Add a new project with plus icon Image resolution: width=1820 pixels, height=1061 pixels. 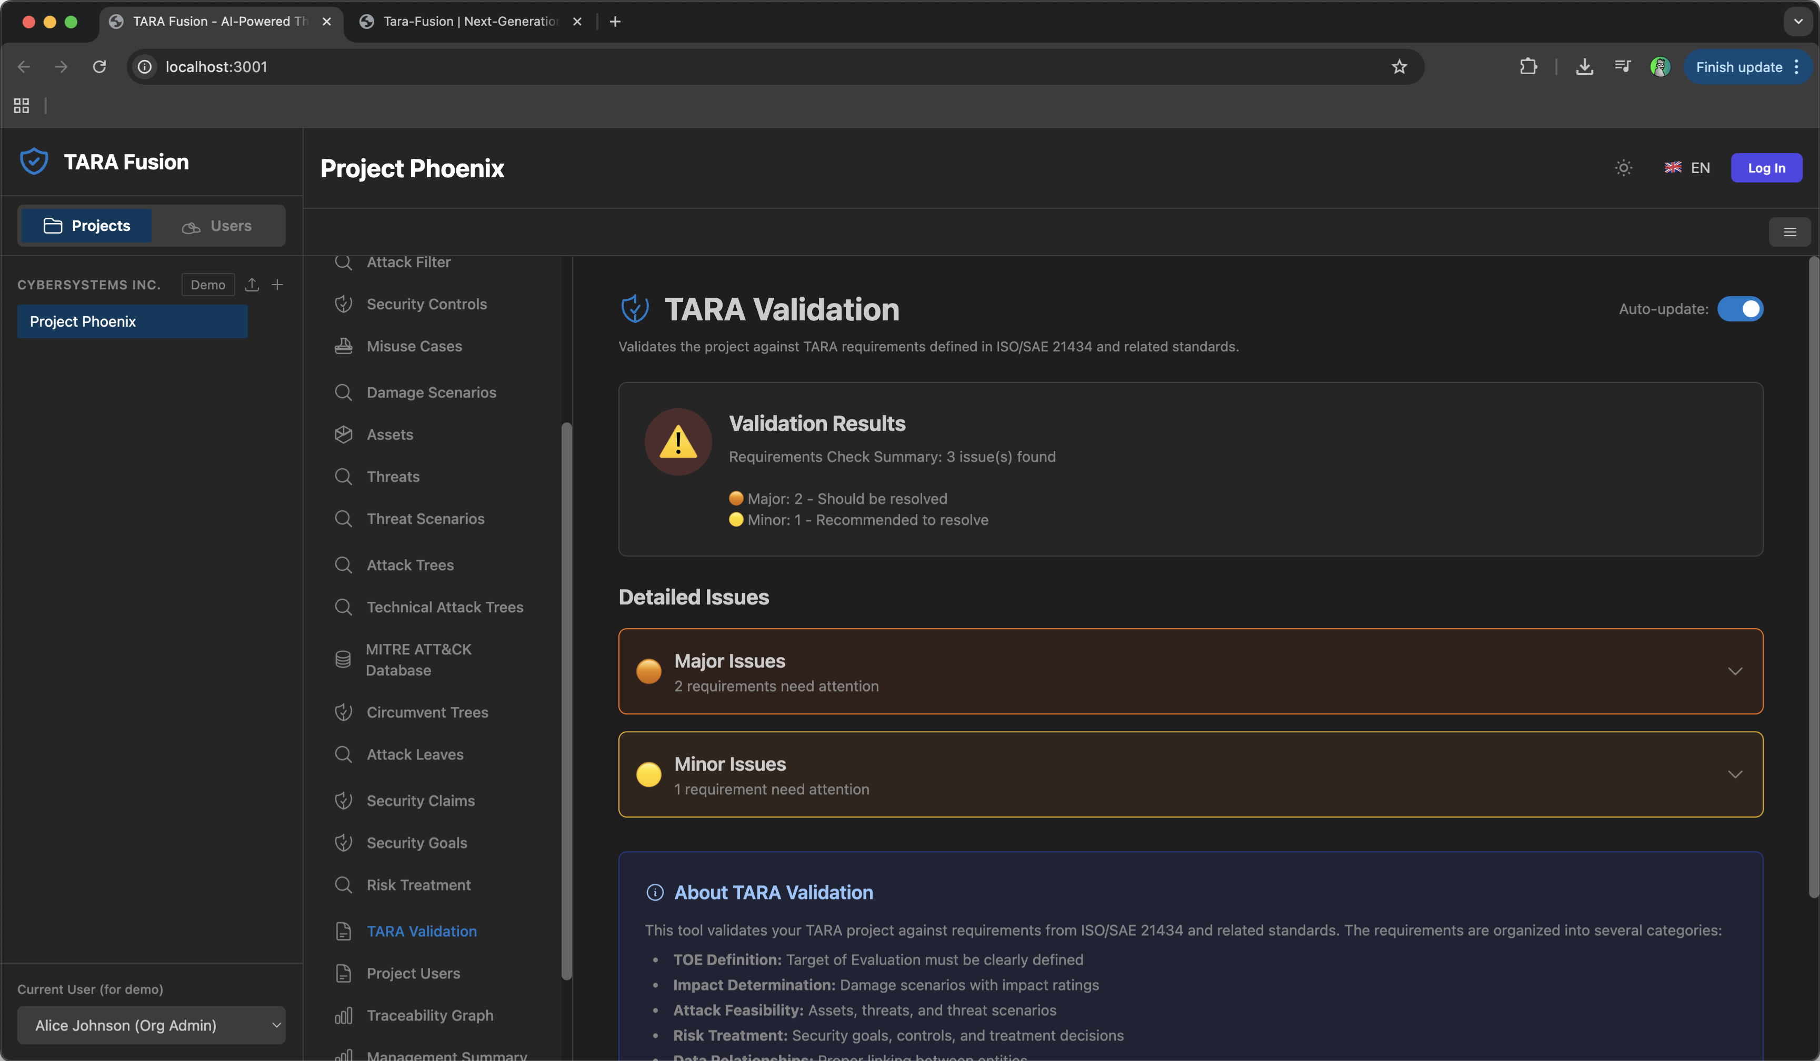[278, 285]
